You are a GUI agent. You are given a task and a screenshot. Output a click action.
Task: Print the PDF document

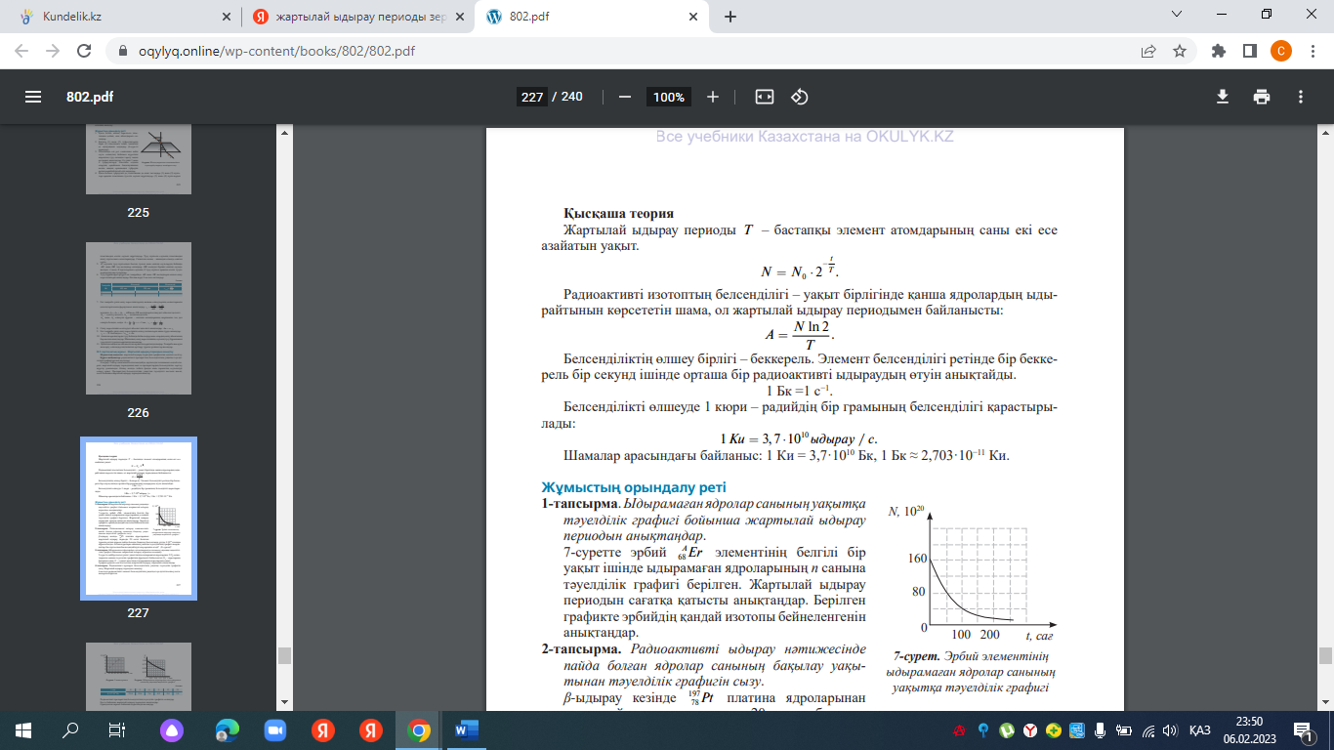(1262, 97)
